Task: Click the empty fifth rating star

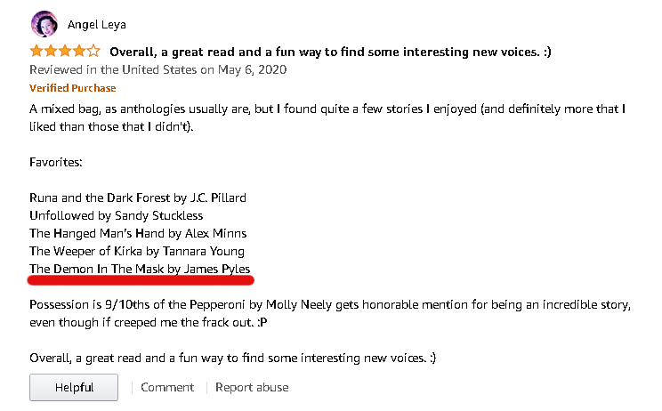Action: click(94, 52)
